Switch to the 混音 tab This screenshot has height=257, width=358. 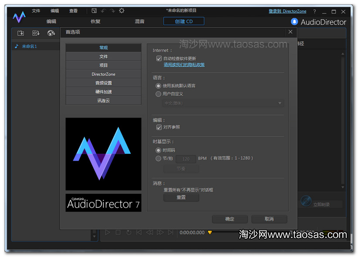coord(140,21)
